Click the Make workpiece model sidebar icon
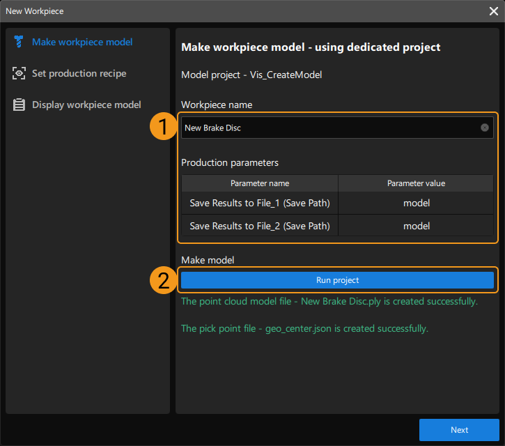This screenshot has width=505, height=446. (19, 42)
